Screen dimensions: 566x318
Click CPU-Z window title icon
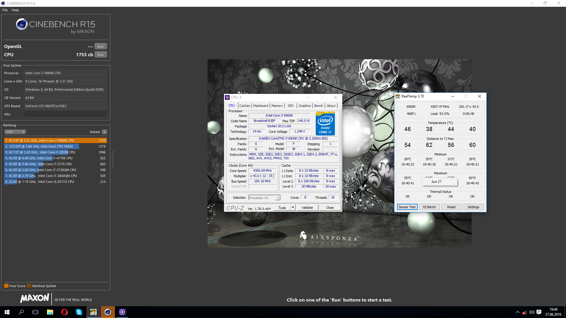(x=227, y=97)
